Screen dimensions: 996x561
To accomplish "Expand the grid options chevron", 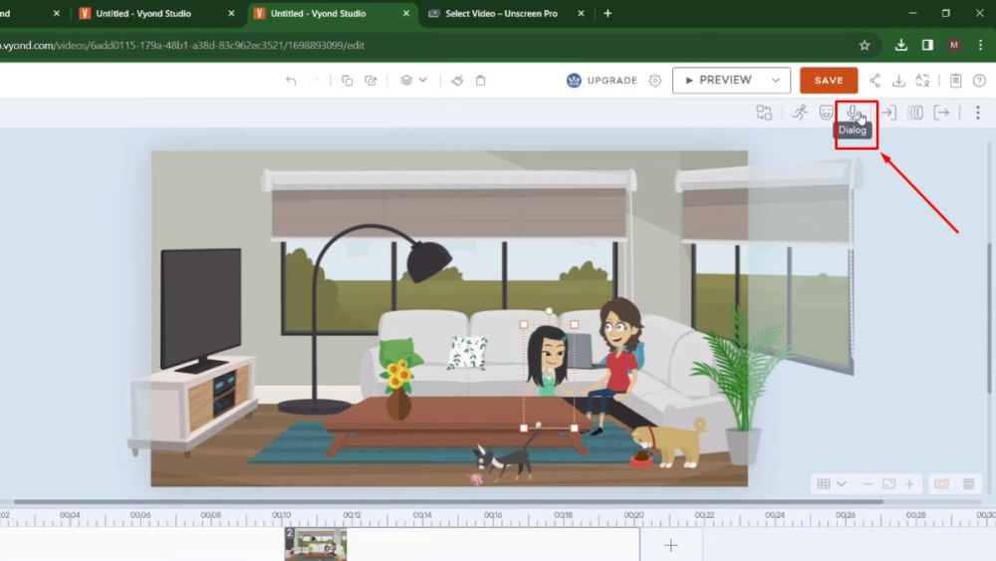I will tap(841, 484).
